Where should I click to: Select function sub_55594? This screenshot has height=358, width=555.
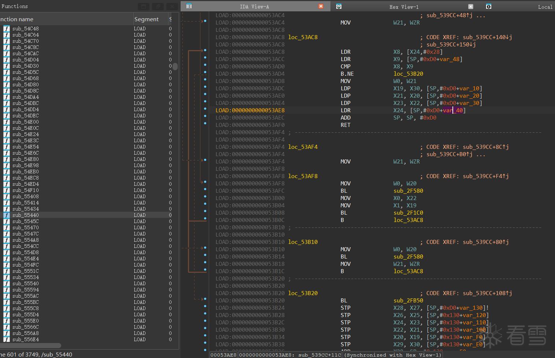point(25,290)
